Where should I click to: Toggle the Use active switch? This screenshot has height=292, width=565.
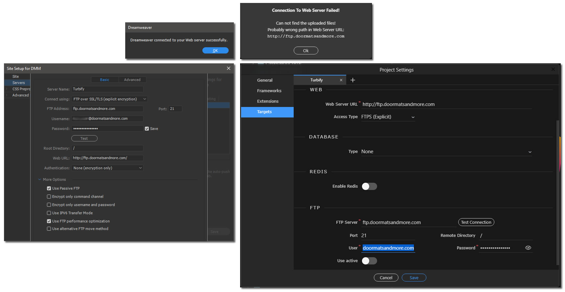tap(369, 261)
